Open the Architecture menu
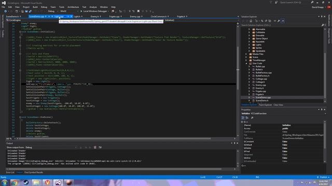The height and width of the screenshot is (186, 332). (73, 7)
